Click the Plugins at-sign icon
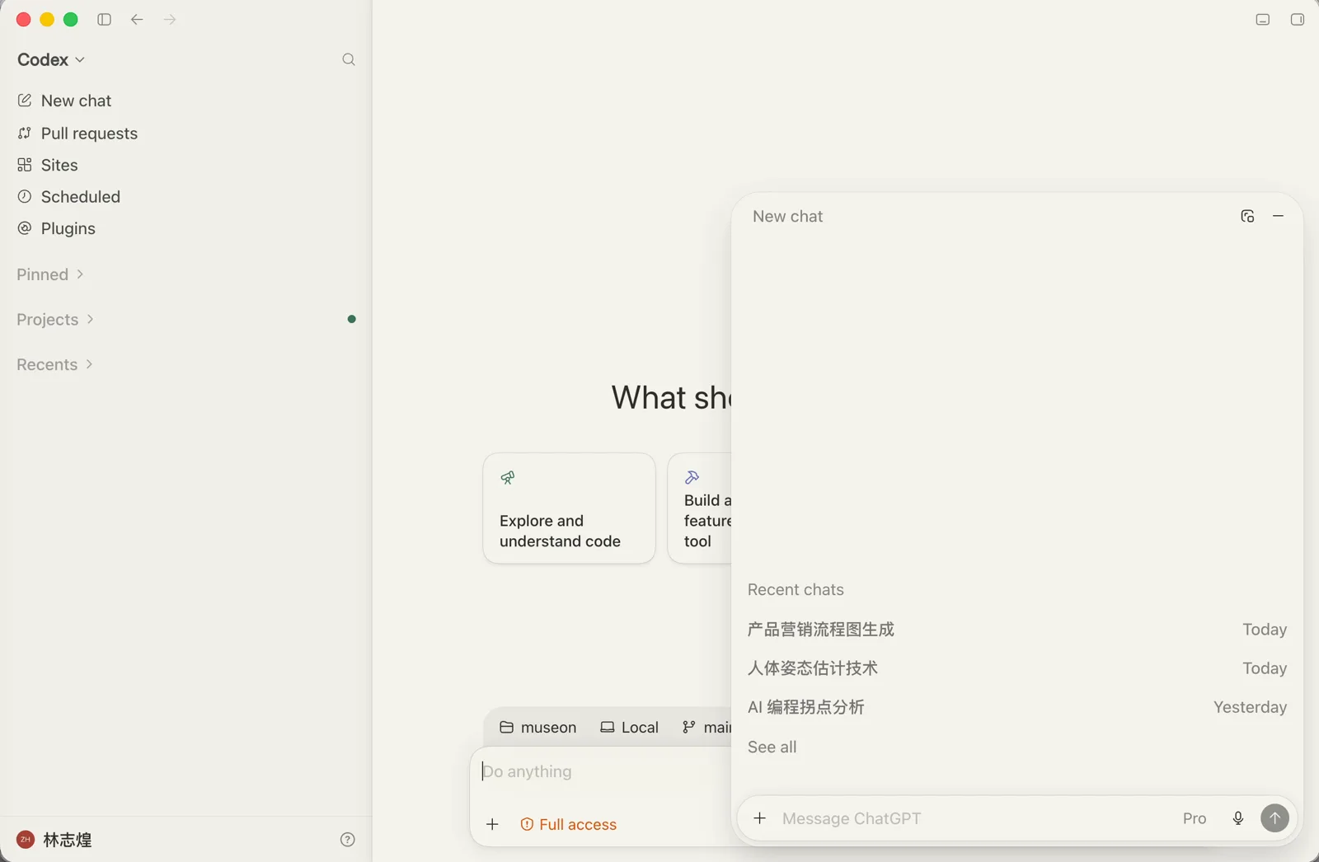Image resolution: width=1319 pixels, height=862 pixels. coord(25,227)
